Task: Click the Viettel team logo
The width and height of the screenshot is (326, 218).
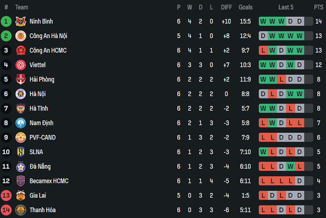Action: [20, 65]
